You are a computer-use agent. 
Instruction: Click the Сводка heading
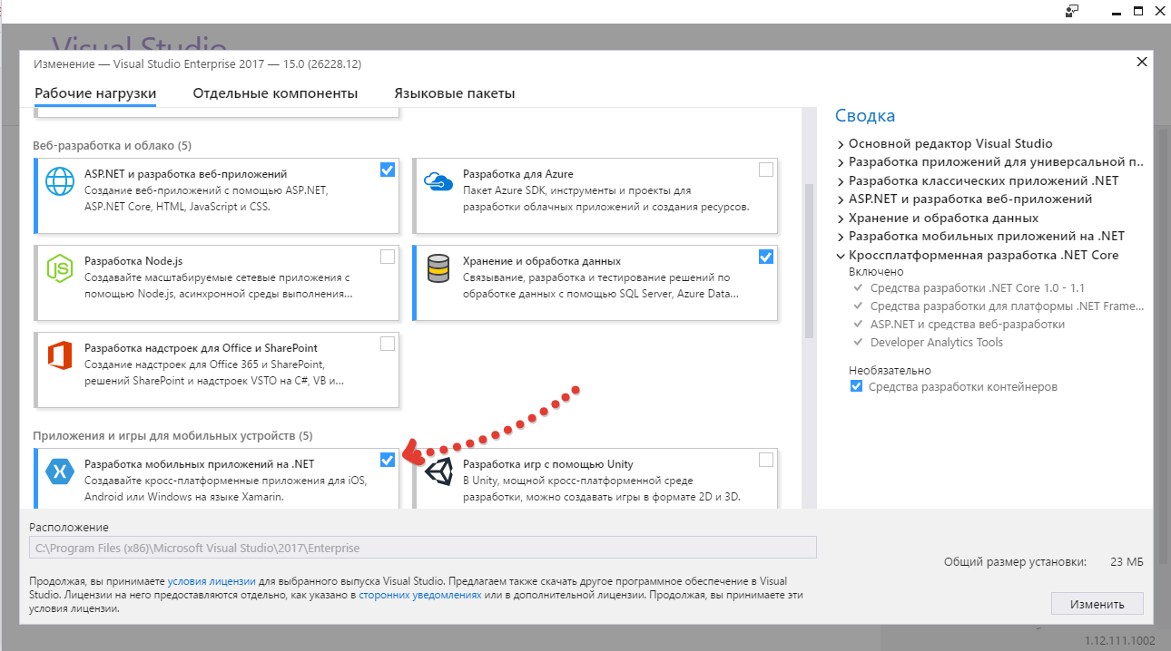865,115
